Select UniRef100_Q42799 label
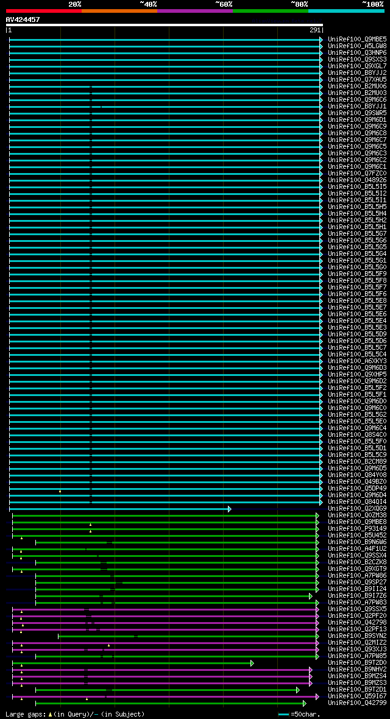The image size is (390, 719). point(358,702)
